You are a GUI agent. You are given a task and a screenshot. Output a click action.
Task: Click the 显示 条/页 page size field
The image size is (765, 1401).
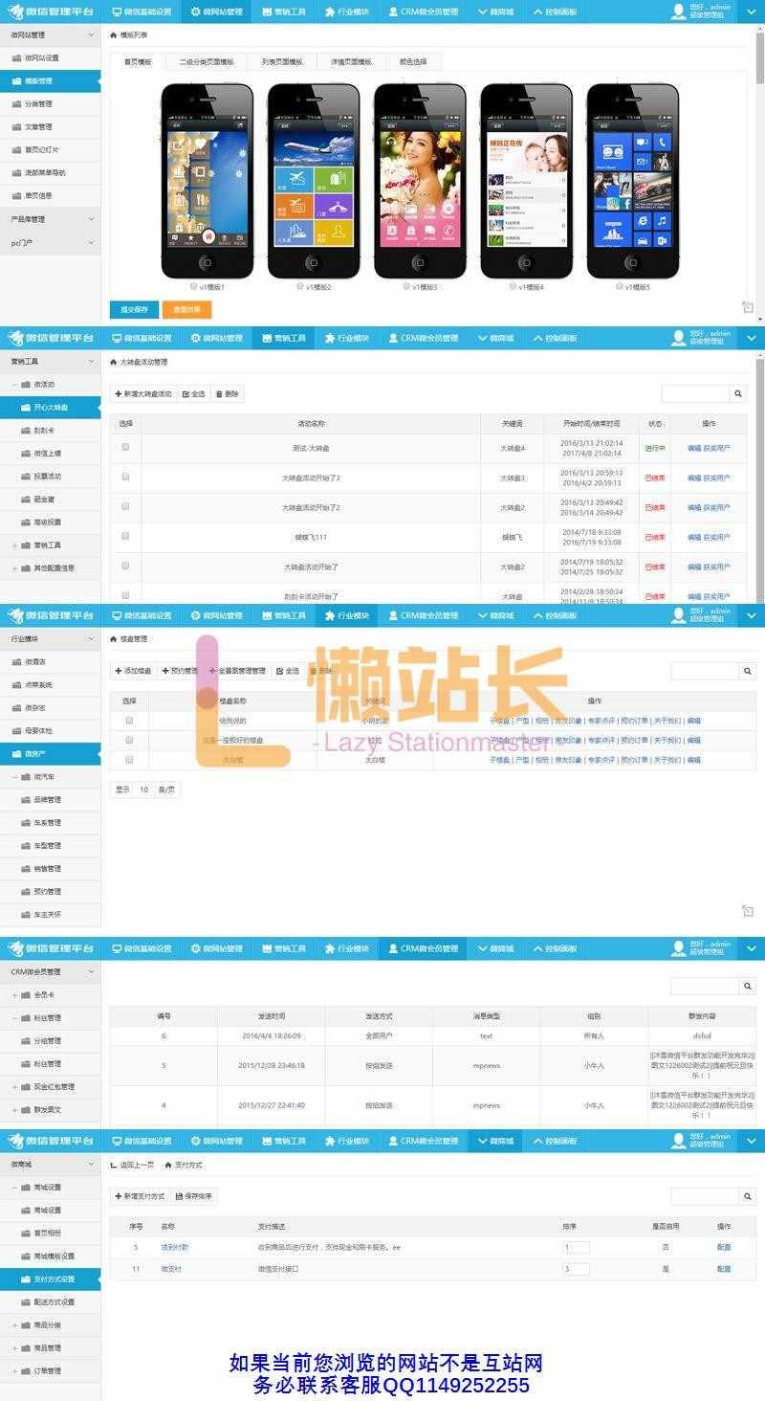144,789
